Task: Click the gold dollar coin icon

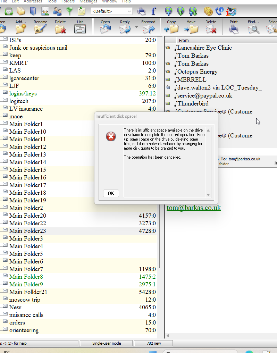Action: point(208,11)
